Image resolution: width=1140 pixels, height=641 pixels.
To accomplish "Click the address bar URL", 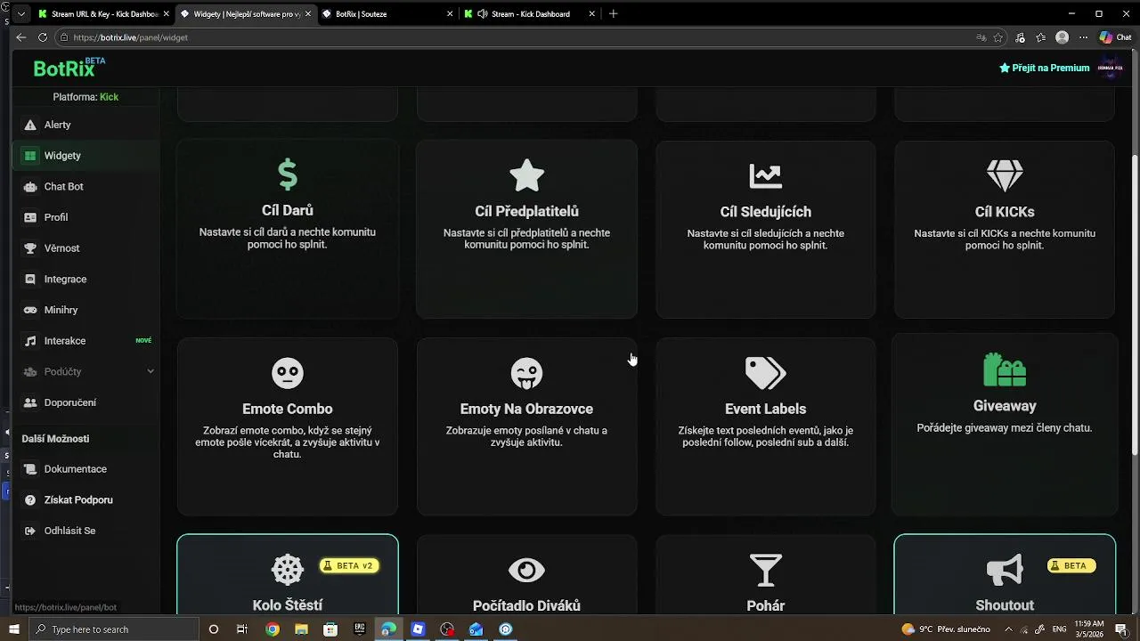I will (x=131, y=37).
